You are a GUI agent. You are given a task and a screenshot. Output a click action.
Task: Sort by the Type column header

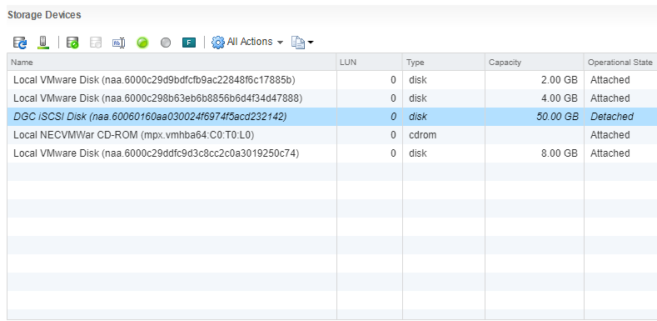click(x=444, y=62)
